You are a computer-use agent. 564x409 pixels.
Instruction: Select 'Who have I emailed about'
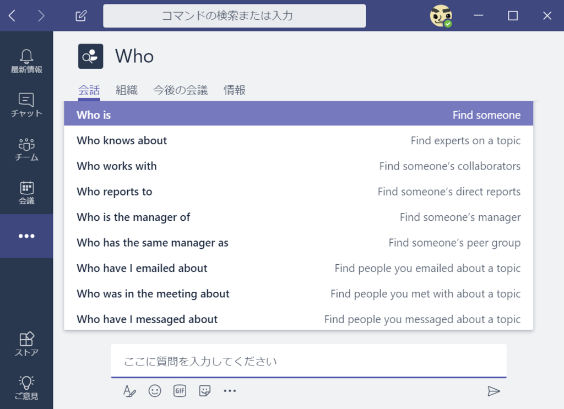point(299,268)
